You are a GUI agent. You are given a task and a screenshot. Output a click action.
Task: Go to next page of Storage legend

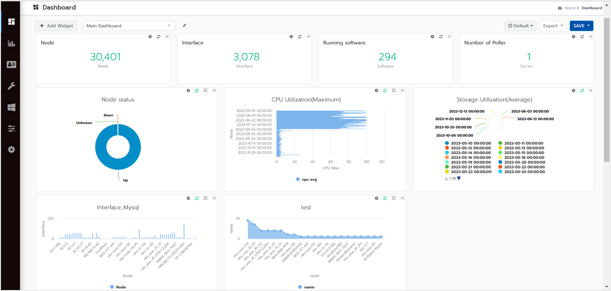[459, 179]
